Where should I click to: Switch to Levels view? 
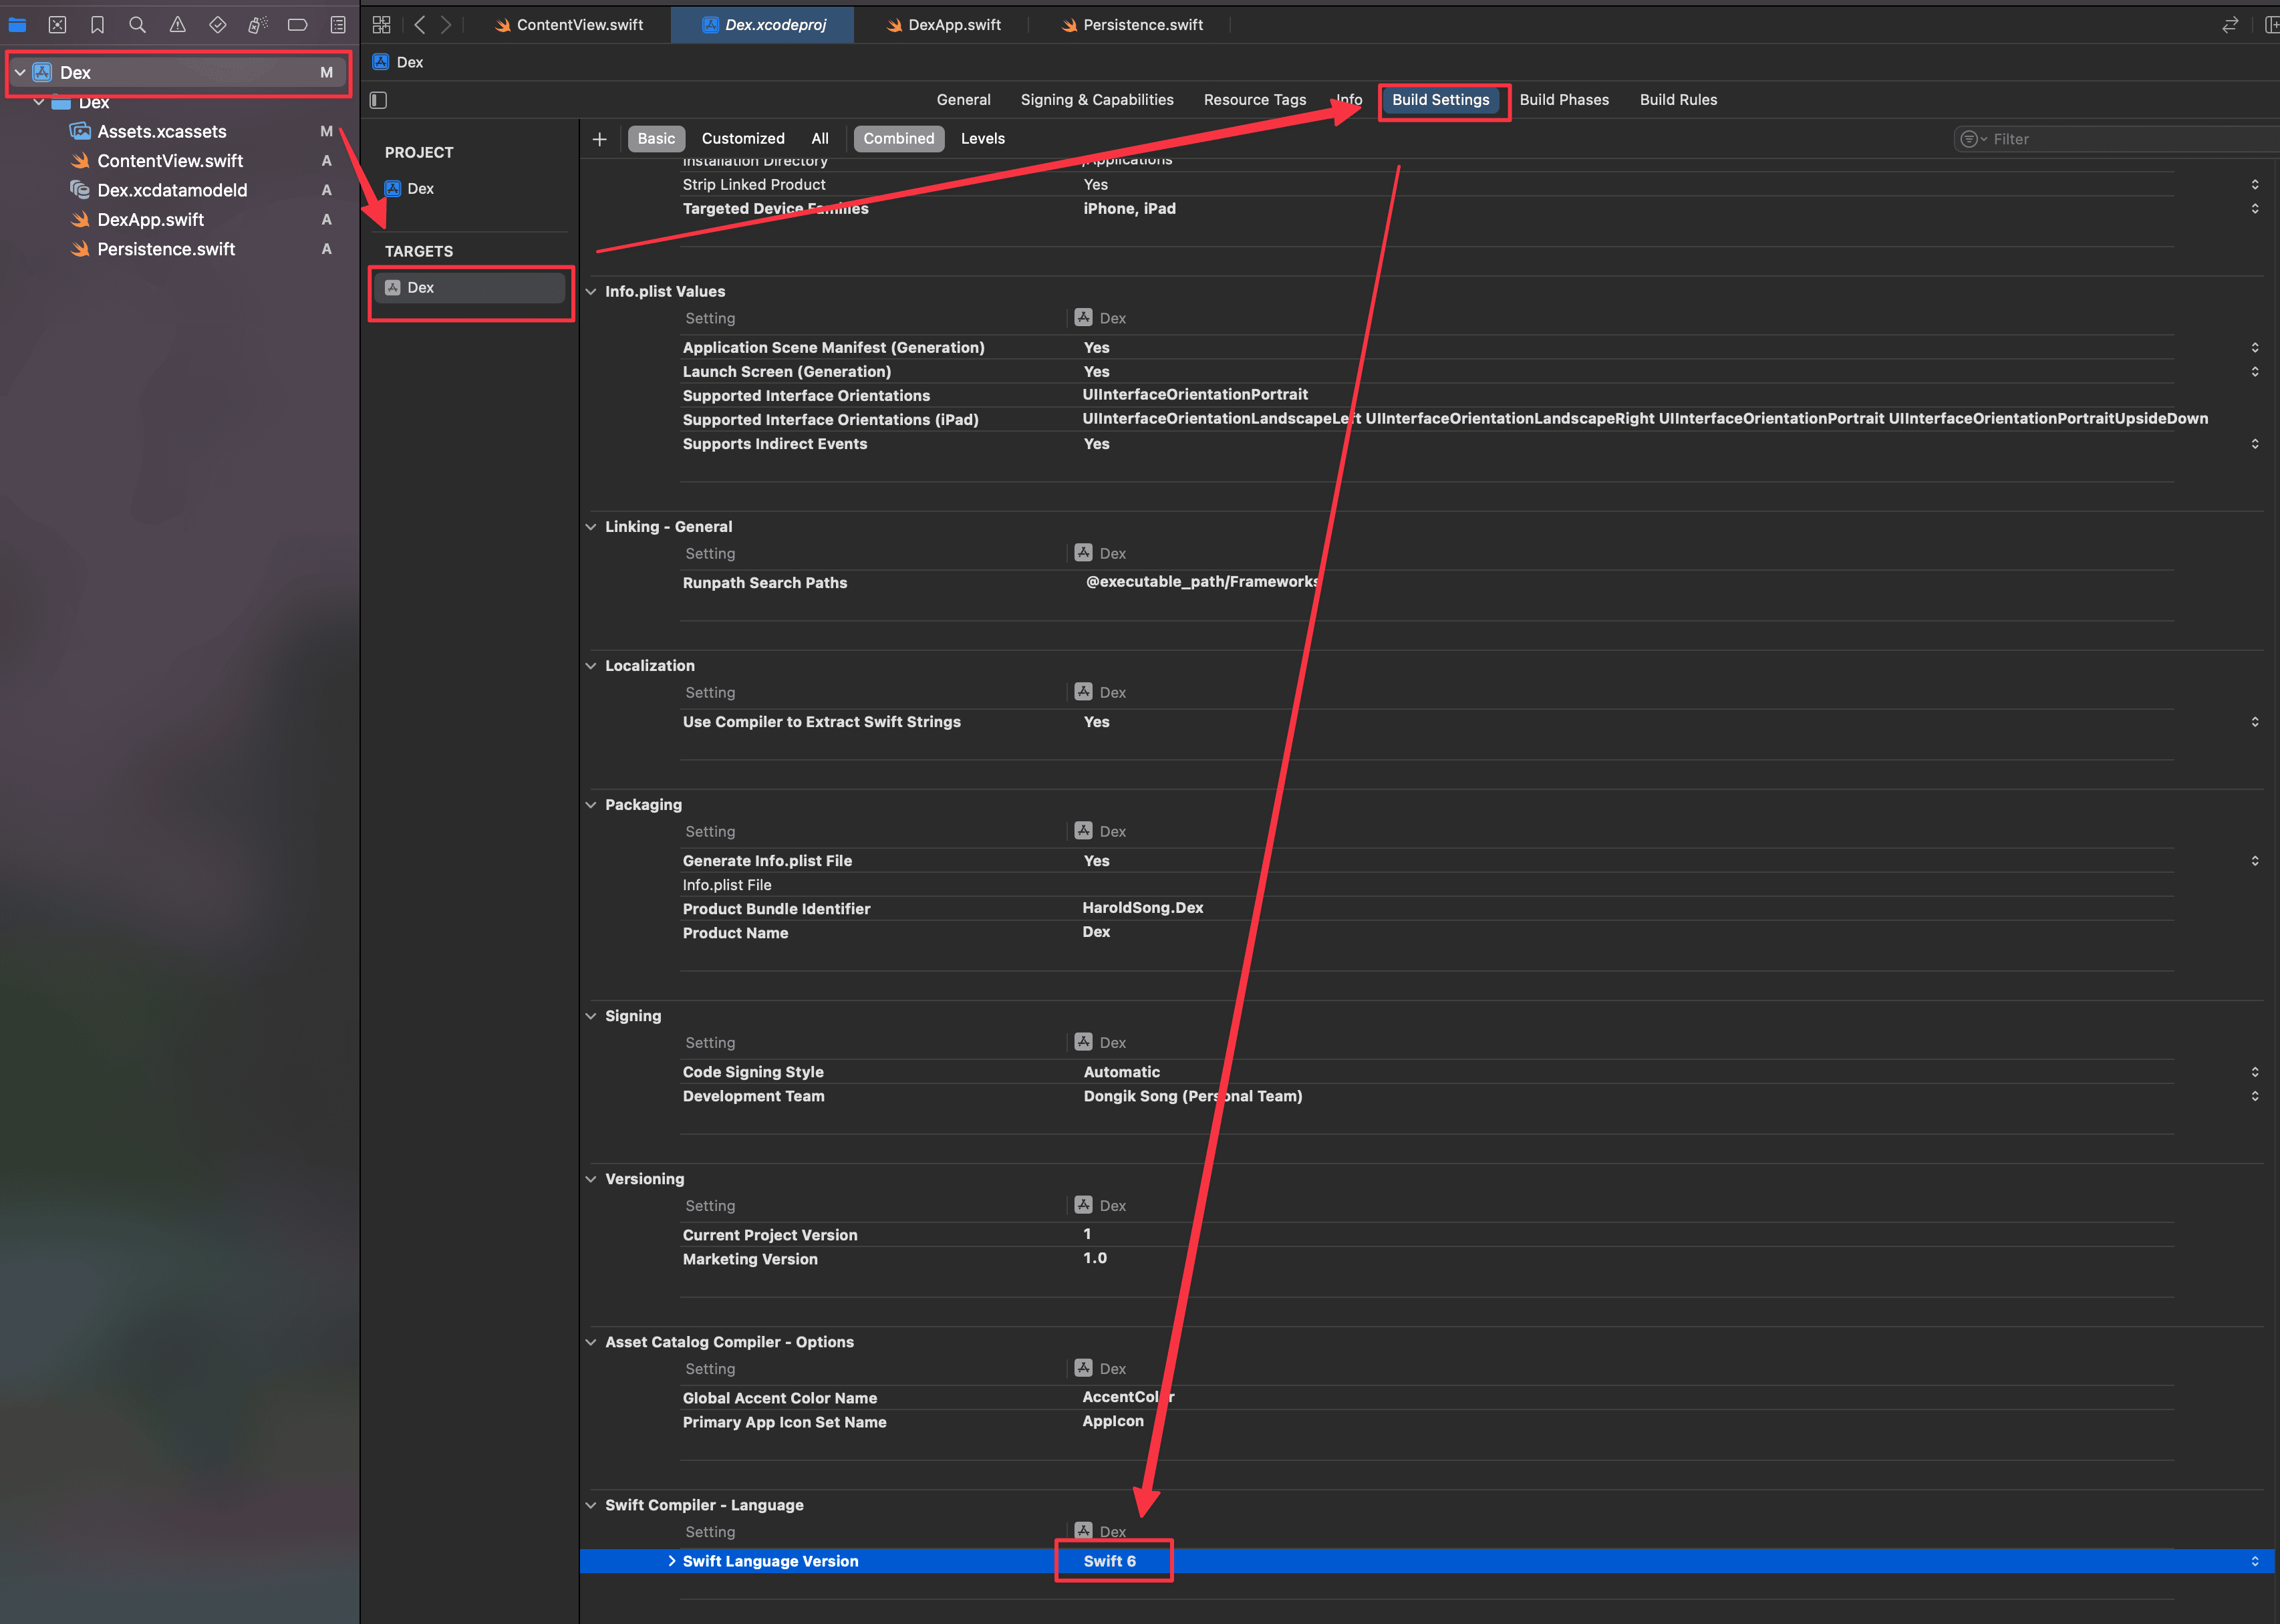coord(982,139)
